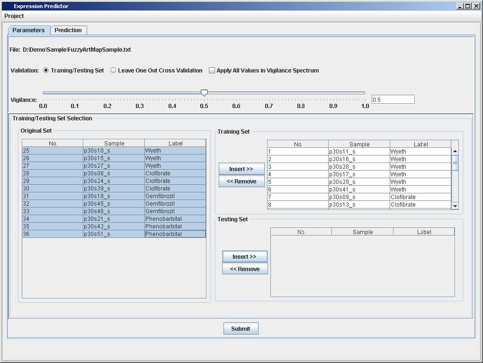Select Training Set row p30s29_s
Image resolution: width=483 pixels, height=363 pixels.
pyautogui.click(x=359, y=182)
